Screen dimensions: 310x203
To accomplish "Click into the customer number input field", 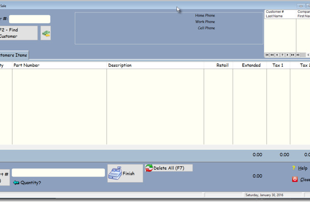I will pos(30,19).
